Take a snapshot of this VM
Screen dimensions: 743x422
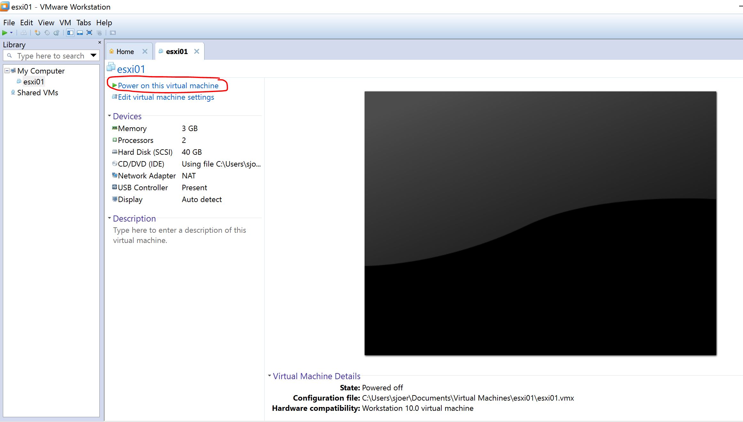(37, 33)
